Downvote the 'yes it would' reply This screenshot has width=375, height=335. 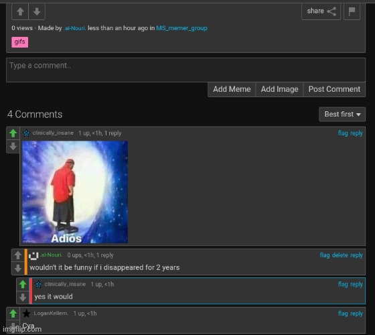tap(23, 297)
